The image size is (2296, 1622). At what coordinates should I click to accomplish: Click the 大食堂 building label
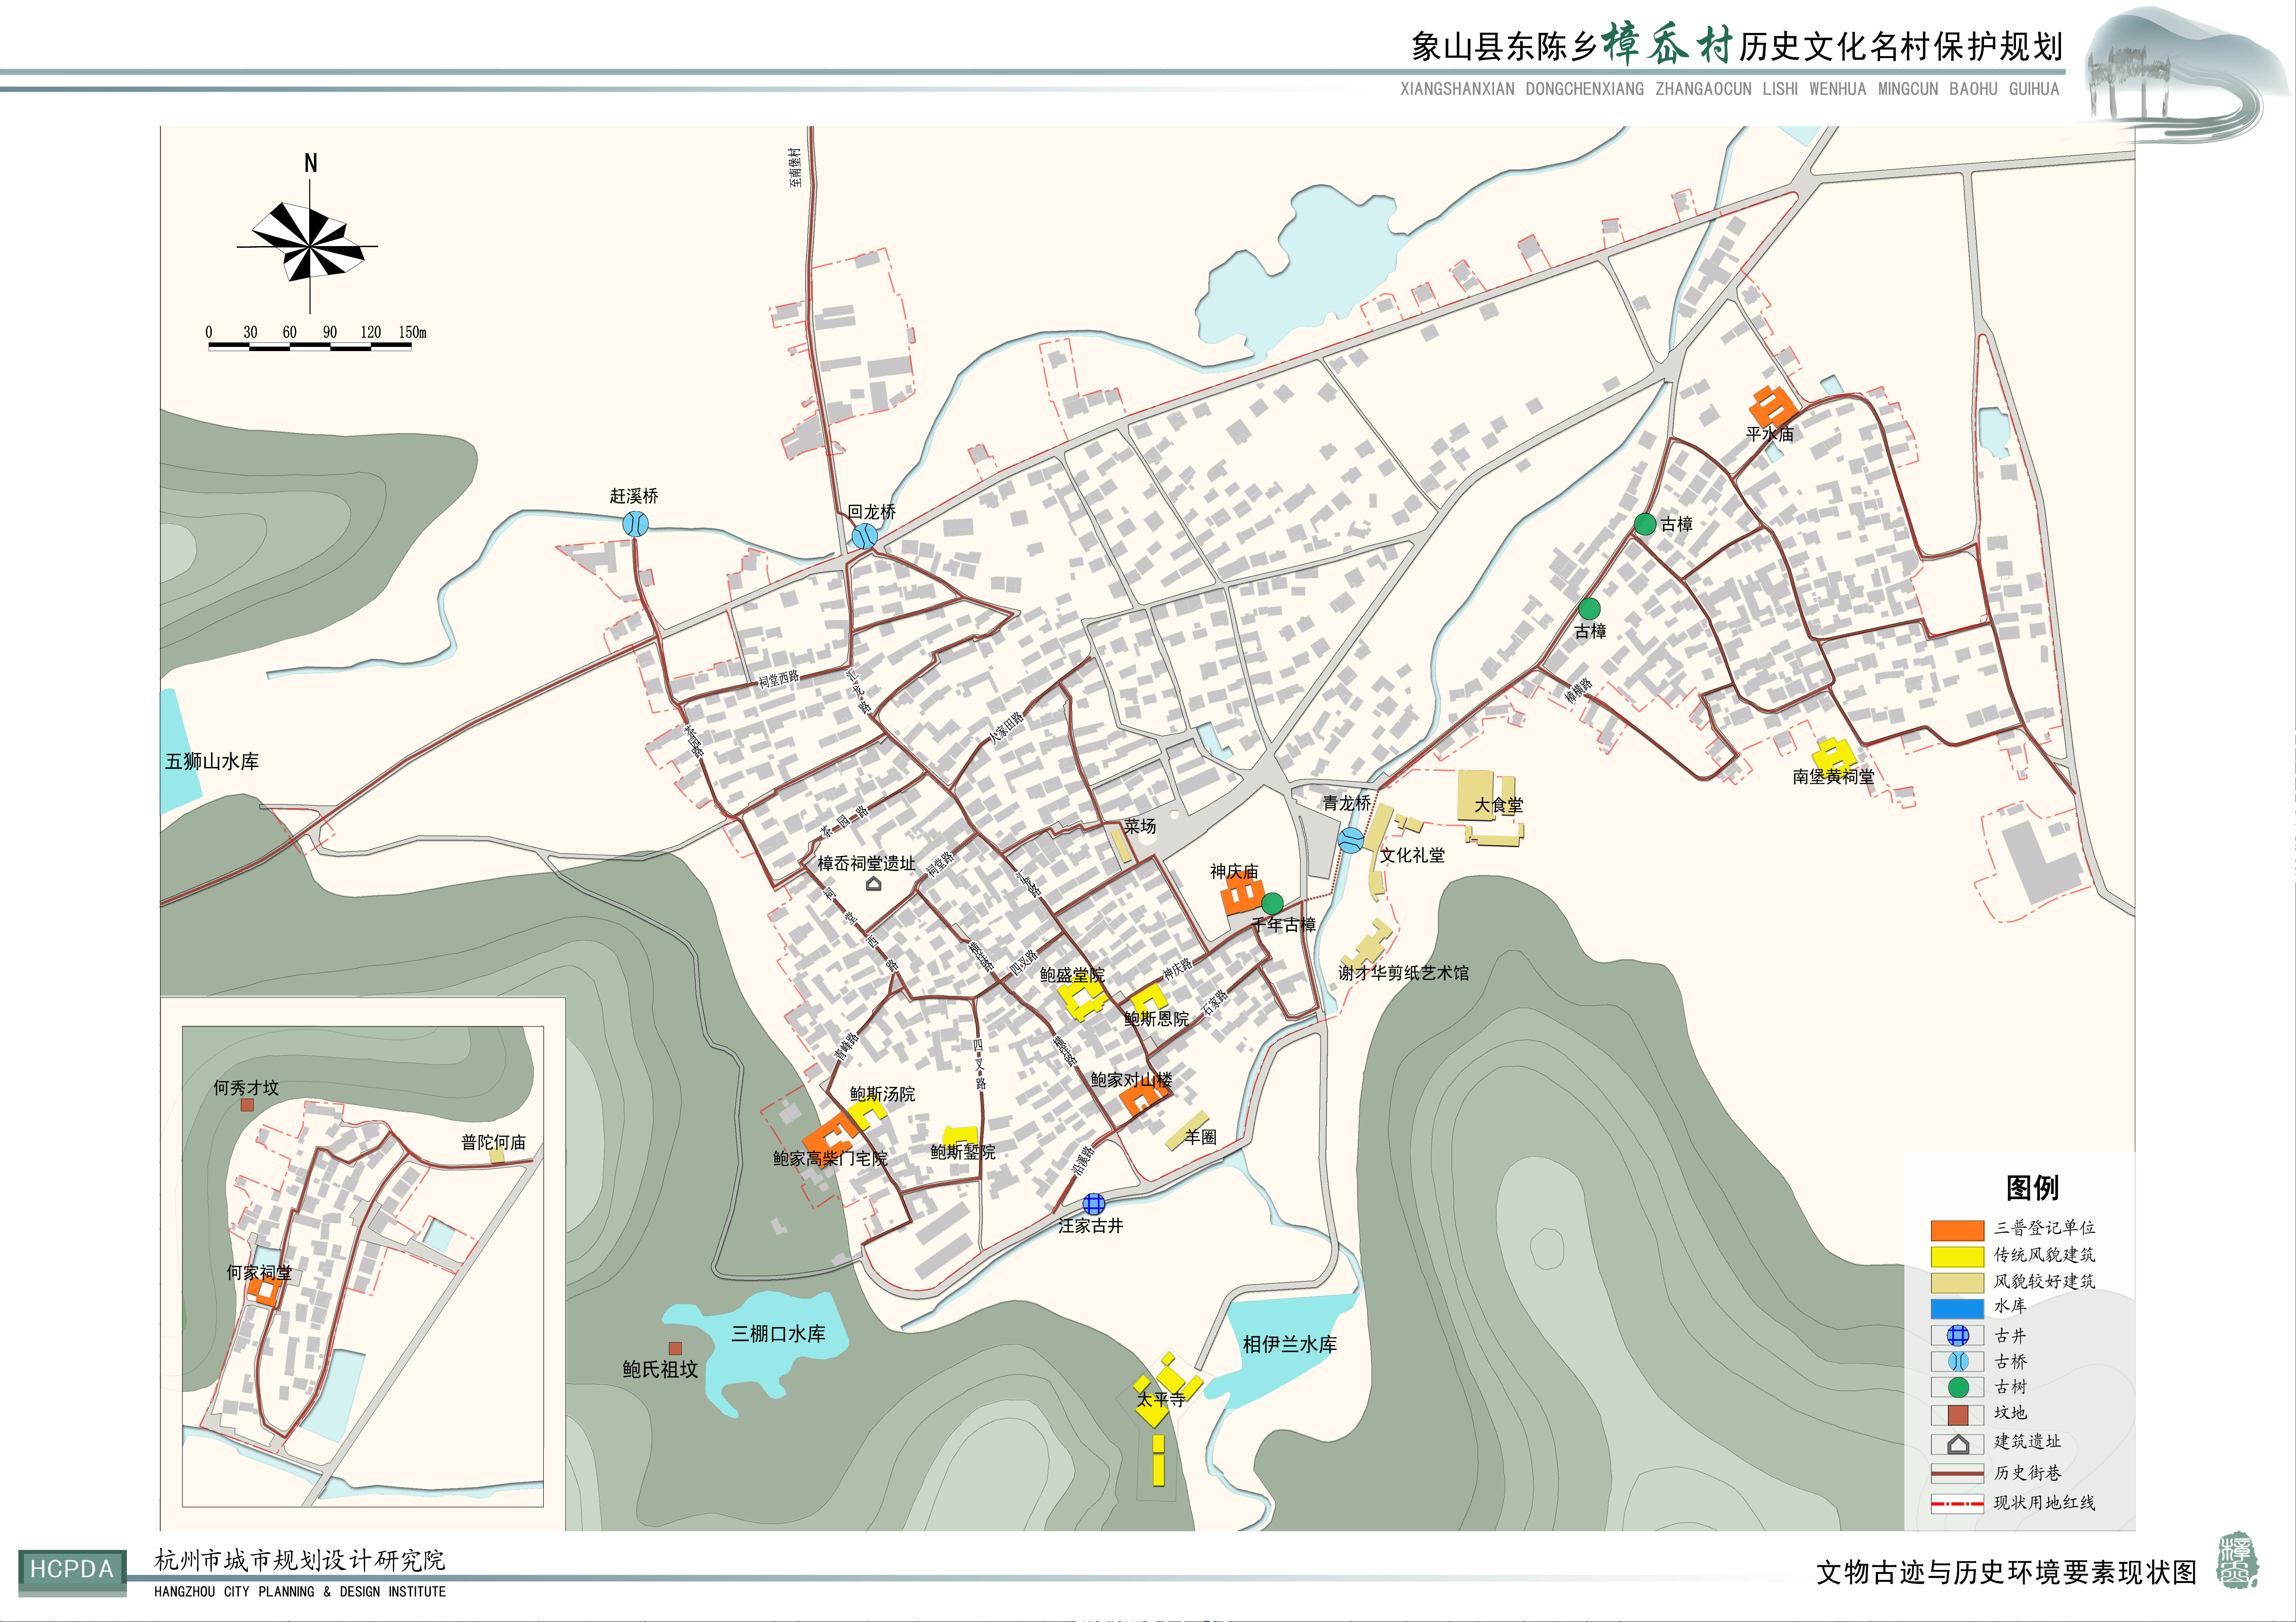(1499, 805)
